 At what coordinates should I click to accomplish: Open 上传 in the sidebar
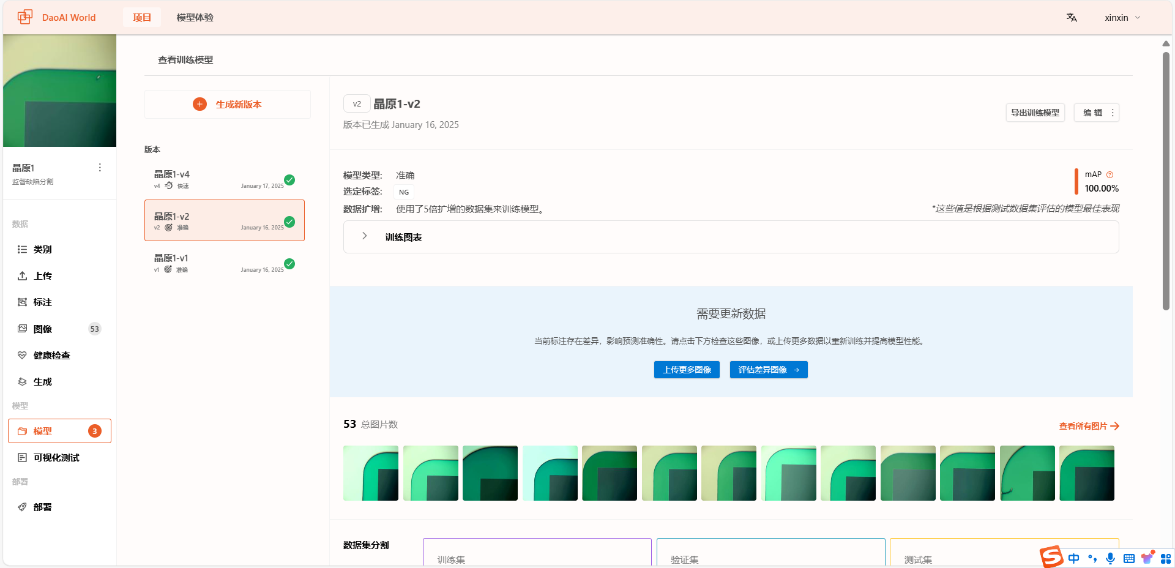(59, 276)
